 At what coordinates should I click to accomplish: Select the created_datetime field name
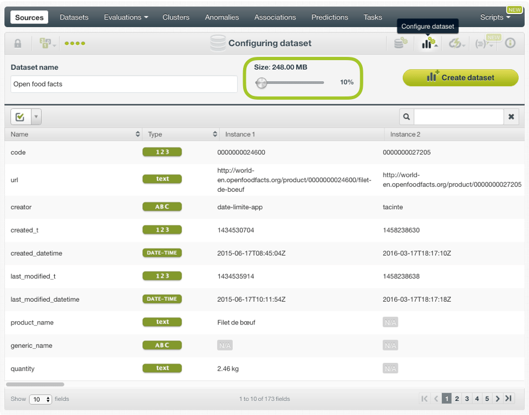(x=36, y=253)
